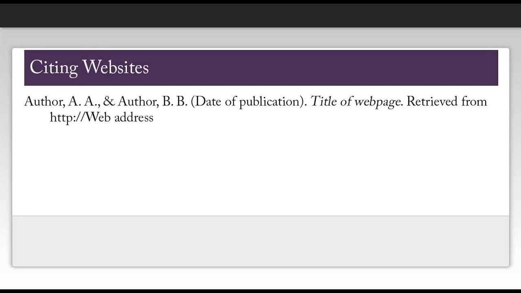Click the word "publication" in the citation

coord(271,102)
